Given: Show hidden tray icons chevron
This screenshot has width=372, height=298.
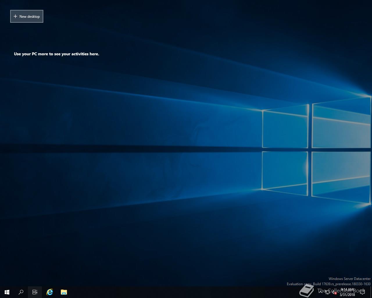Looking at the screenshot, I should (321, 292).
